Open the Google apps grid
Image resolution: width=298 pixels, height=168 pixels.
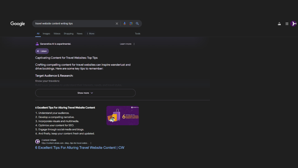pyautogui.click(x=287, y=24)
